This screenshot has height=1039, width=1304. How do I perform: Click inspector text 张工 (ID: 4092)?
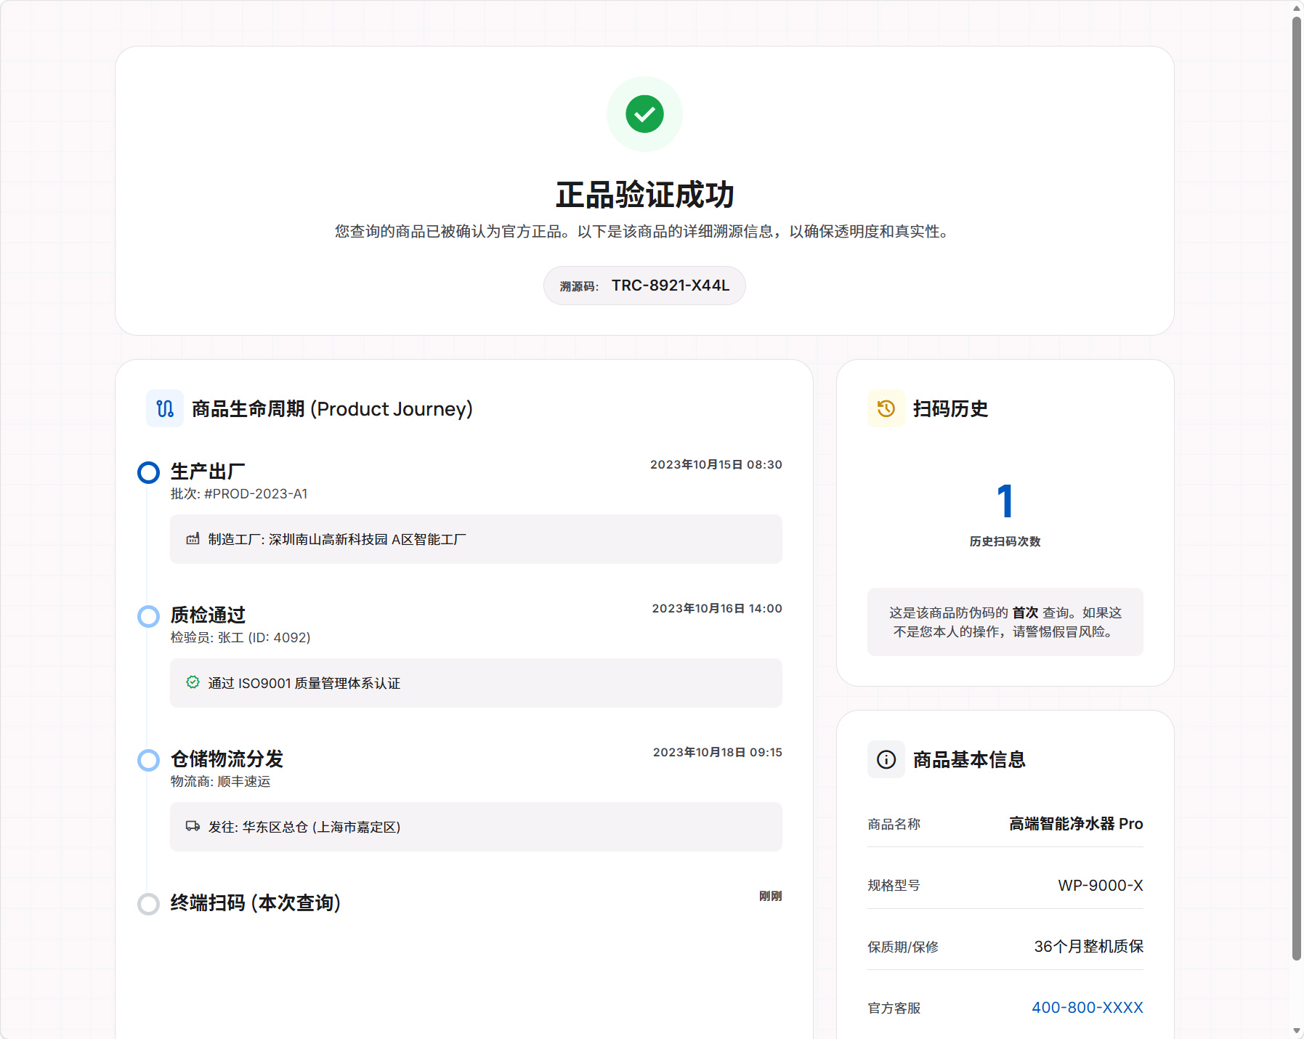[x=264, y=638]
